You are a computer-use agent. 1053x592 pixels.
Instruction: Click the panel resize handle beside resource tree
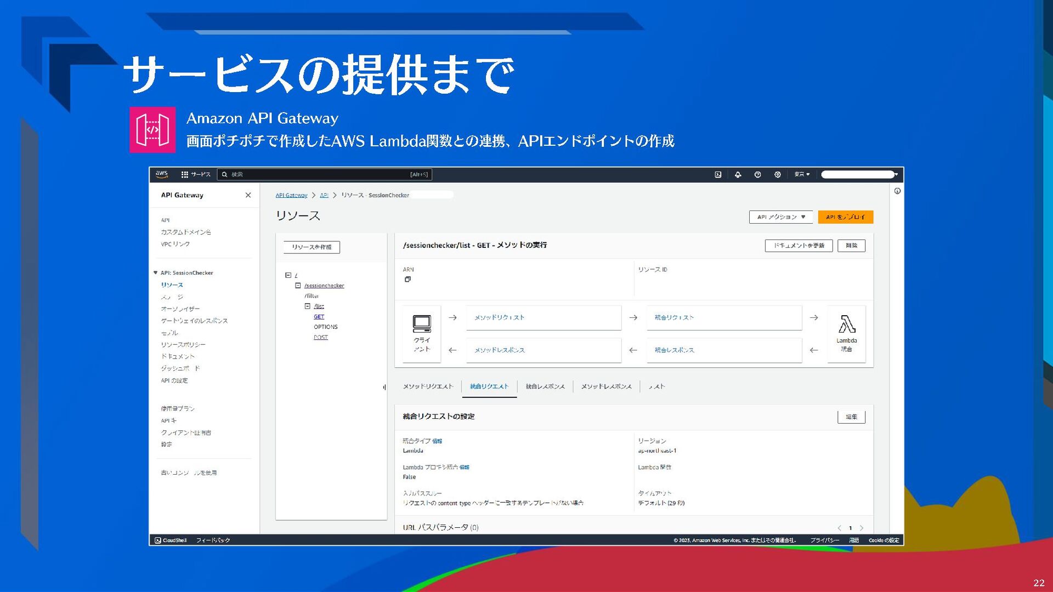(384, 387)
